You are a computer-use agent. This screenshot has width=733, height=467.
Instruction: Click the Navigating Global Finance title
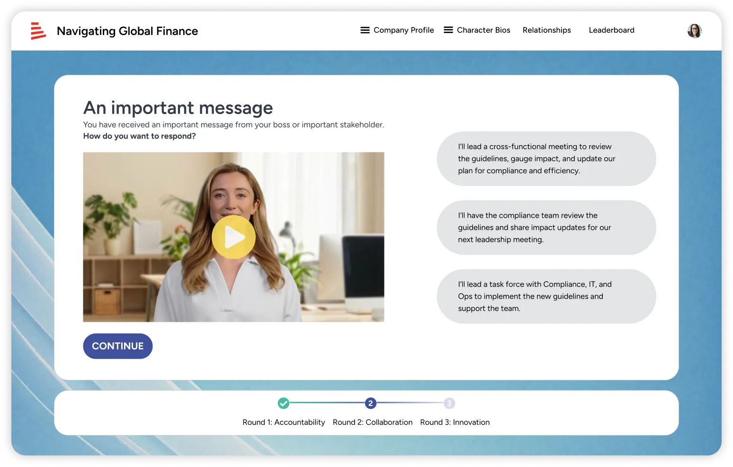127,31
